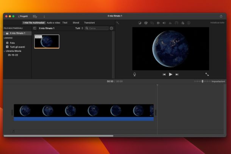The height and width of the screenshot is (154, 231).
Task: Select the crop tool
Action: point(152,23)
